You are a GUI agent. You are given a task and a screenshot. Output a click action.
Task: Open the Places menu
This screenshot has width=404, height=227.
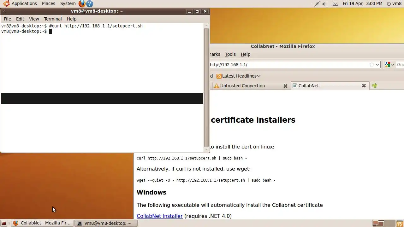coord(49,4)
